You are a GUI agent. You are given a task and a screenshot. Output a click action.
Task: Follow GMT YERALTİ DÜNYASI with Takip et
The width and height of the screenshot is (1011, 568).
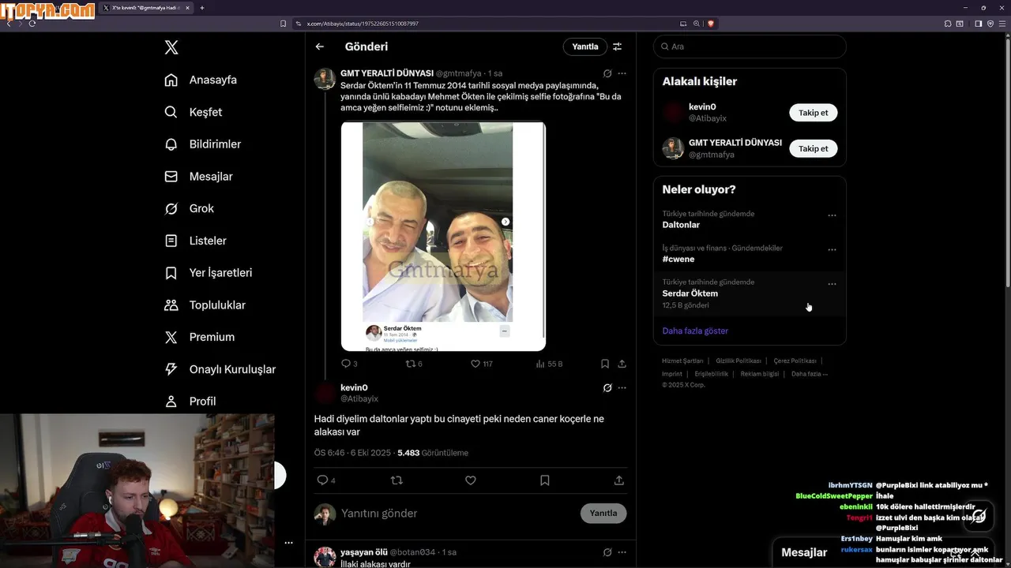coord(814,148)
